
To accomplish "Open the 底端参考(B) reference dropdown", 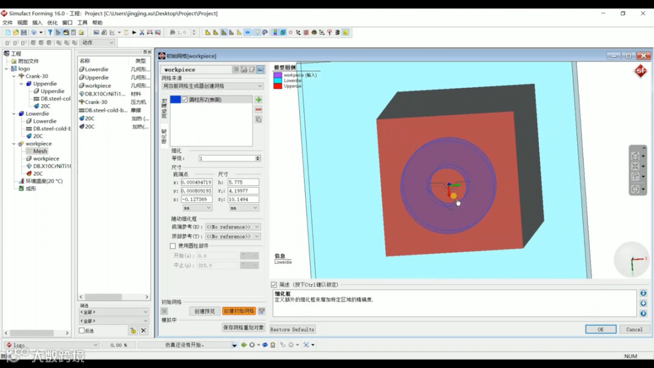I will click(233, 227).
